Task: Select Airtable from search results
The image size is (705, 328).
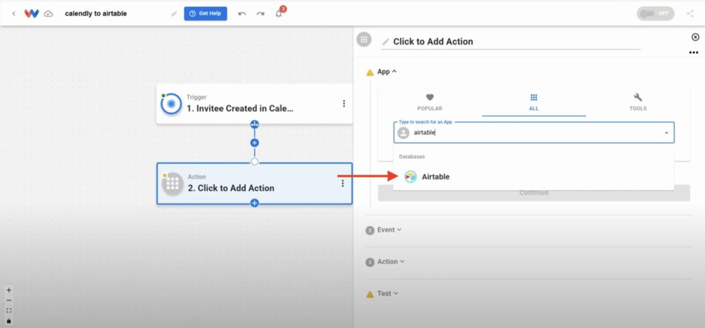Action: (534, 177)
